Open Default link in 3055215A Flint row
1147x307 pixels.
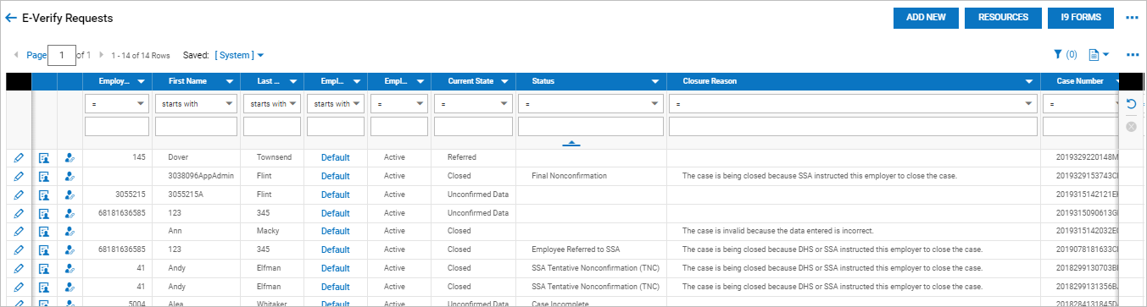335,195
